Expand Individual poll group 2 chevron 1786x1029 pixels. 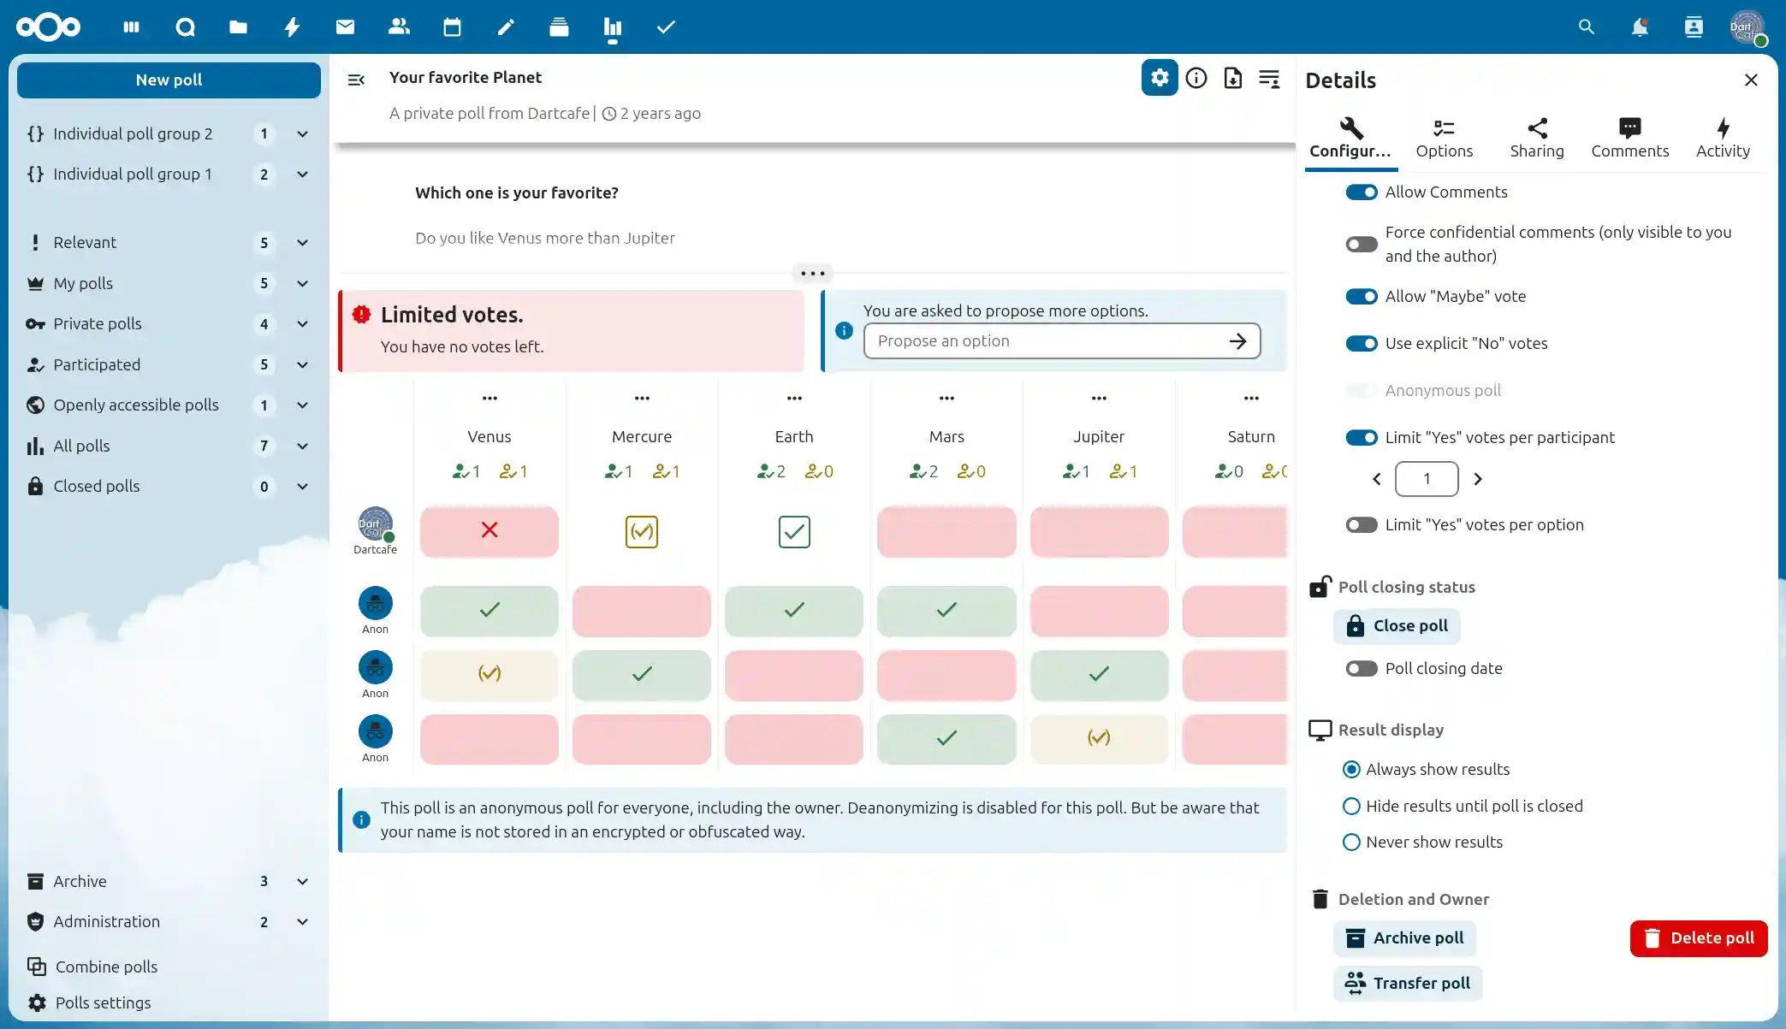coord(302,134)
